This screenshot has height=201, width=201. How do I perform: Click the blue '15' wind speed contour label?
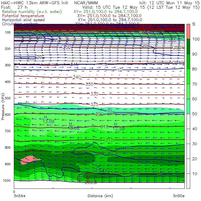pos(105,64)
